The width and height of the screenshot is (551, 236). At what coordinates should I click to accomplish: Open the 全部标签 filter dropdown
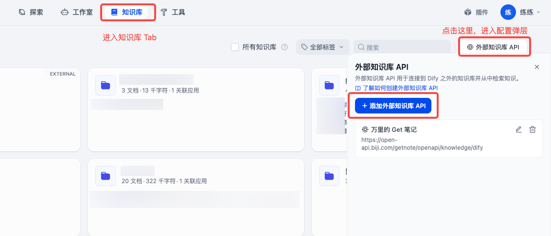pos(322,47)
